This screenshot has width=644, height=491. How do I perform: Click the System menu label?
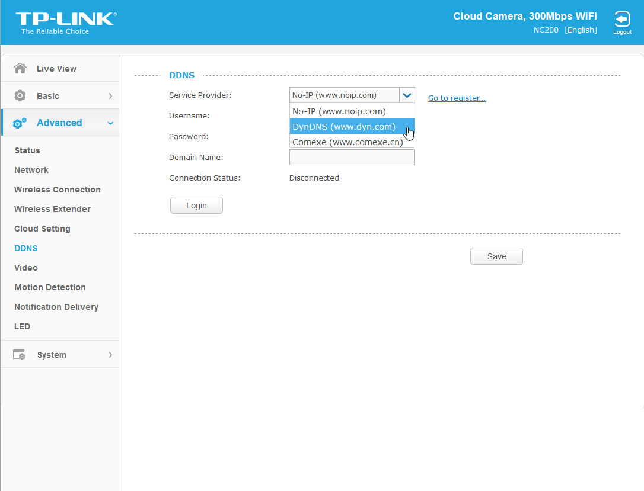click(52, 355)
